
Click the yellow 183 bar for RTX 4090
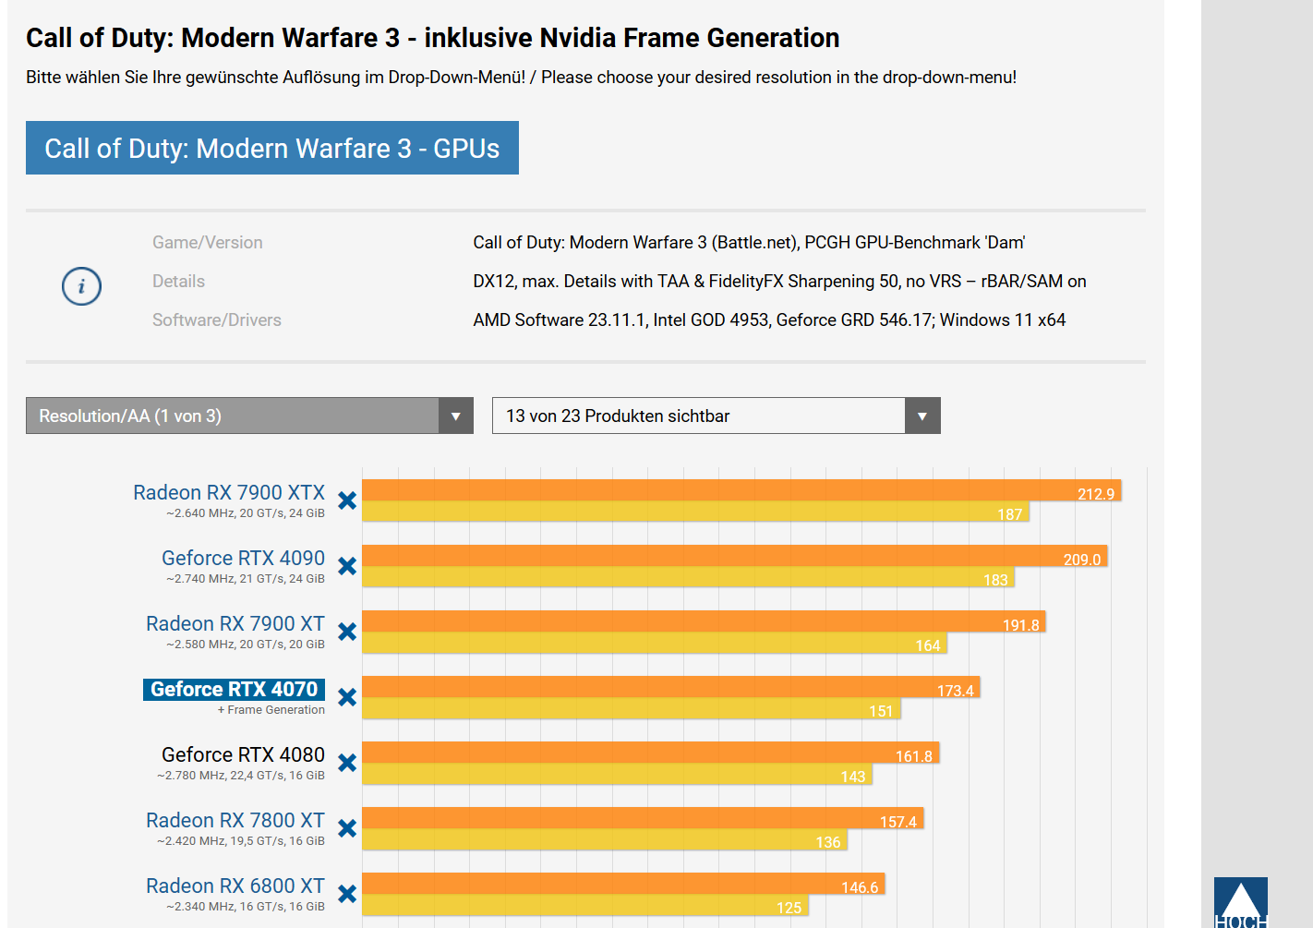688,577
